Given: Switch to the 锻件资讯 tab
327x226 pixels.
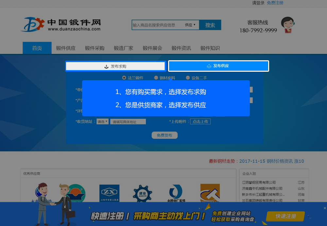Looking at the screenshot, I should (x=181, y=48).
